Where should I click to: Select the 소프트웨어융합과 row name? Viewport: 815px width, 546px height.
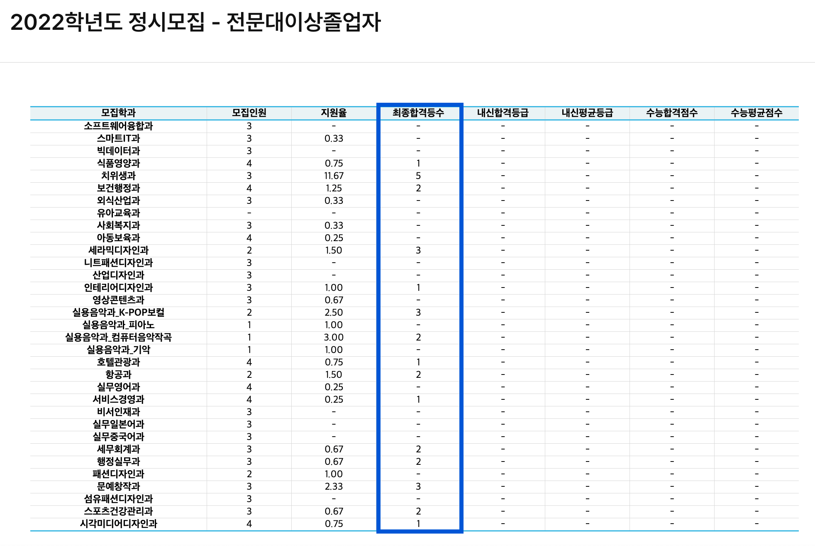click(119, 126)
